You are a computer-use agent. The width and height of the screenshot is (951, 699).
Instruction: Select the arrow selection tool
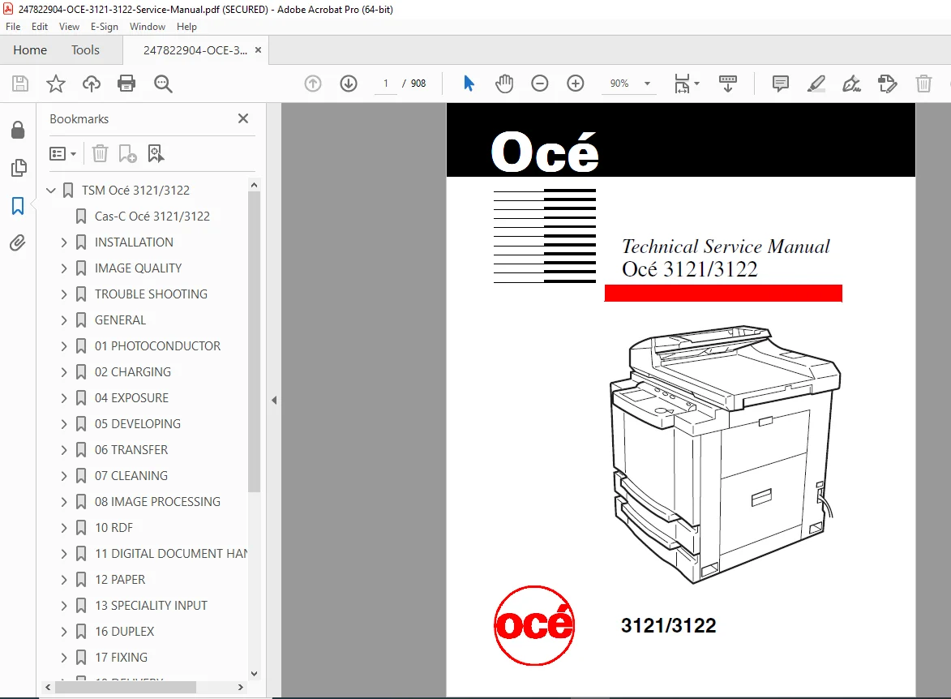click(x=469, y=84)
